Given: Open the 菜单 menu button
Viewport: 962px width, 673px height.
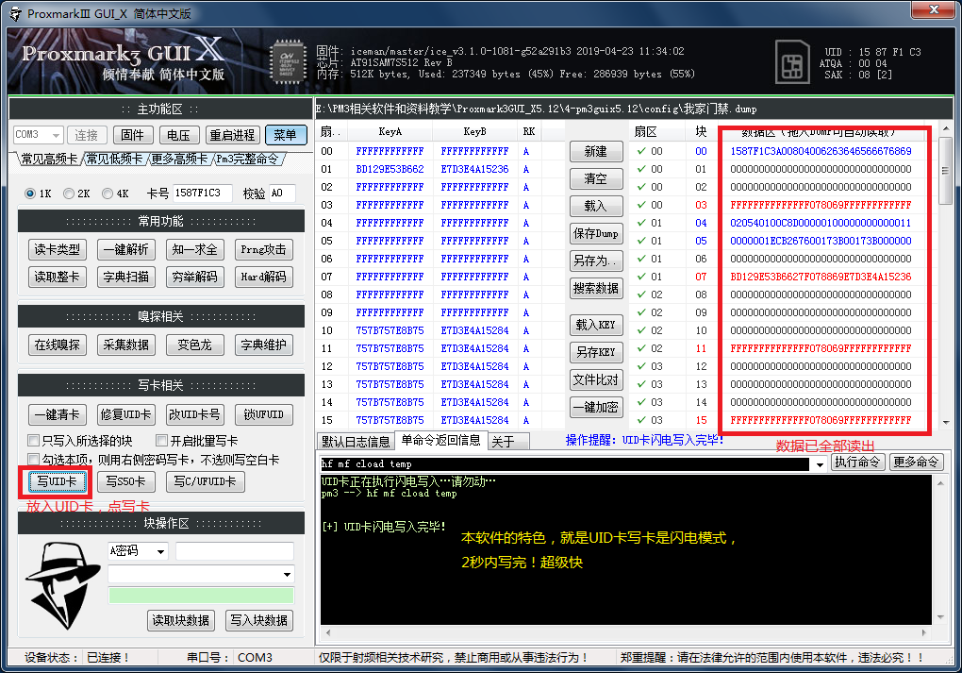Looking at the screenshot, I should coord(286,134).
